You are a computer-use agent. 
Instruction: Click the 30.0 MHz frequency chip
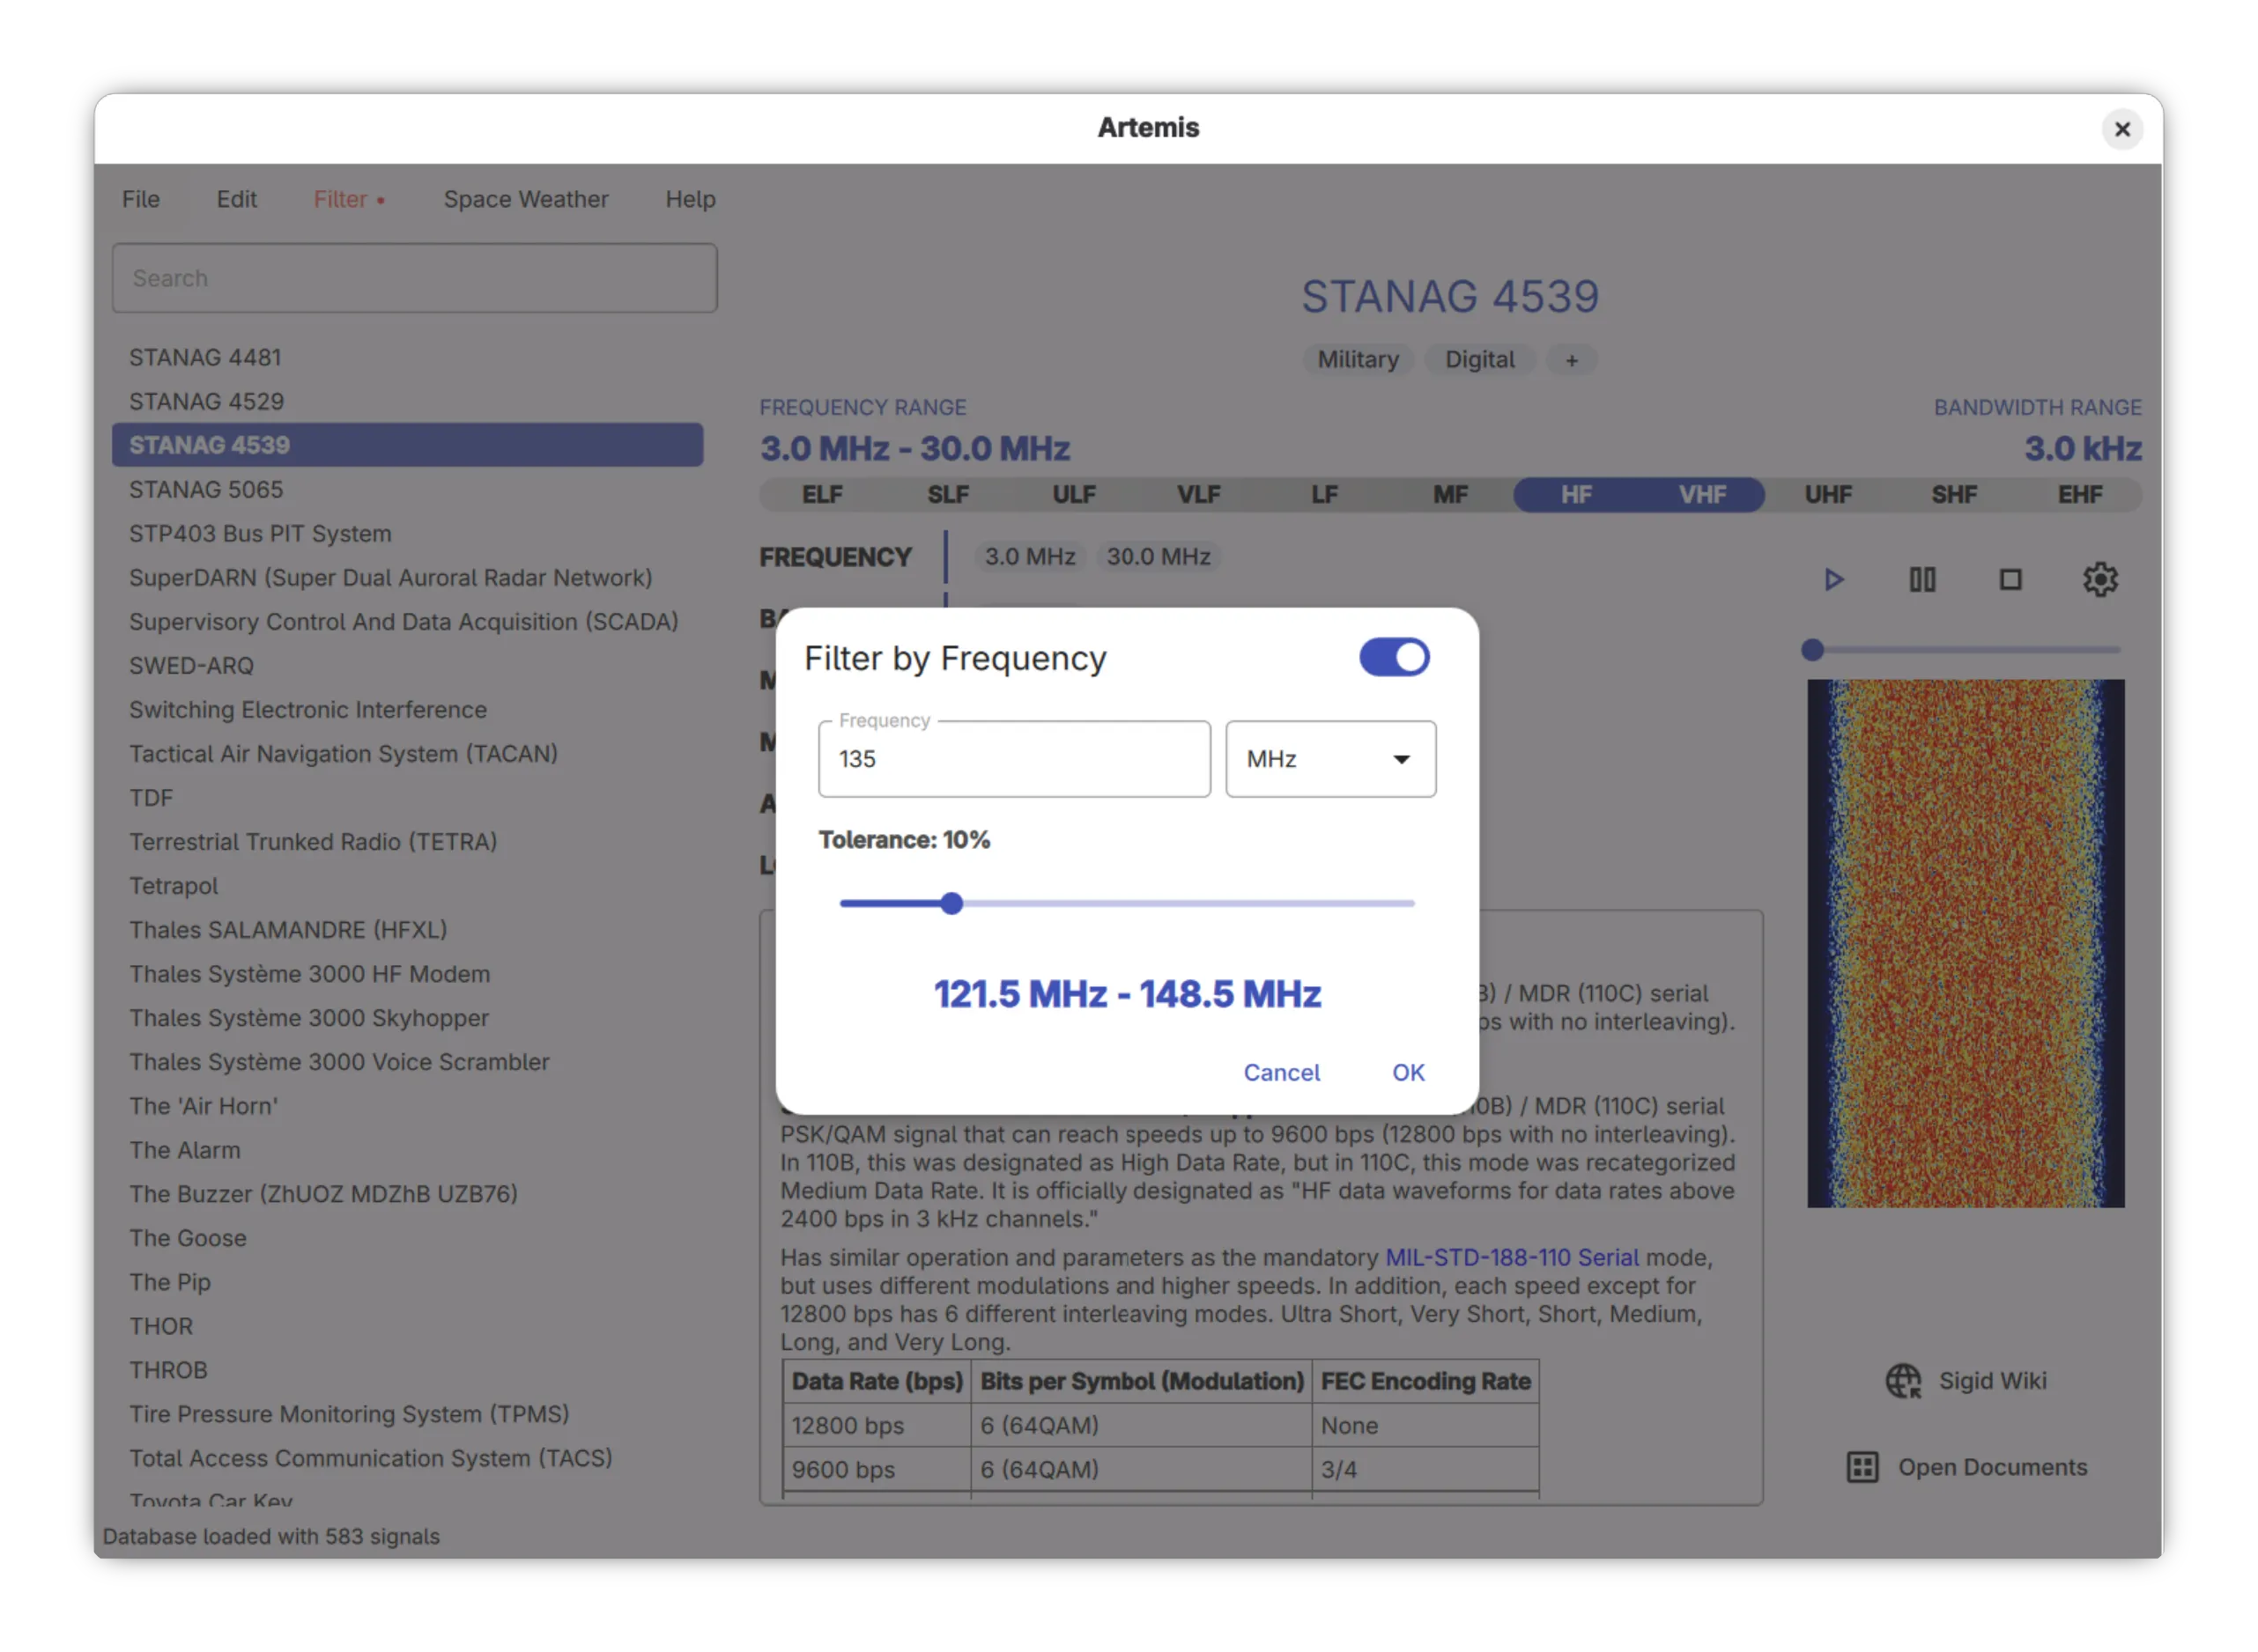(1159, 557)
